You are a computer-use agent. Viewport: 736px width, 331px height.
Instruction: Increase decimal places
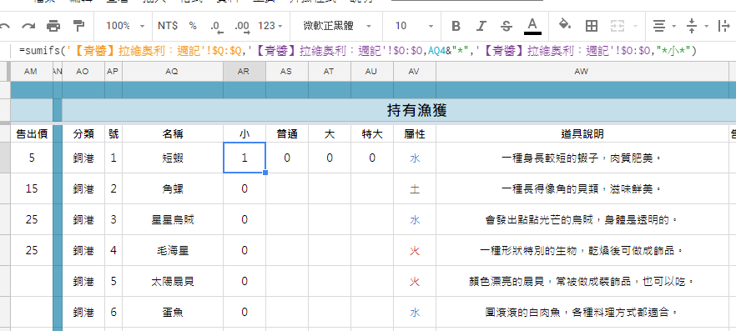coord(242,27)
